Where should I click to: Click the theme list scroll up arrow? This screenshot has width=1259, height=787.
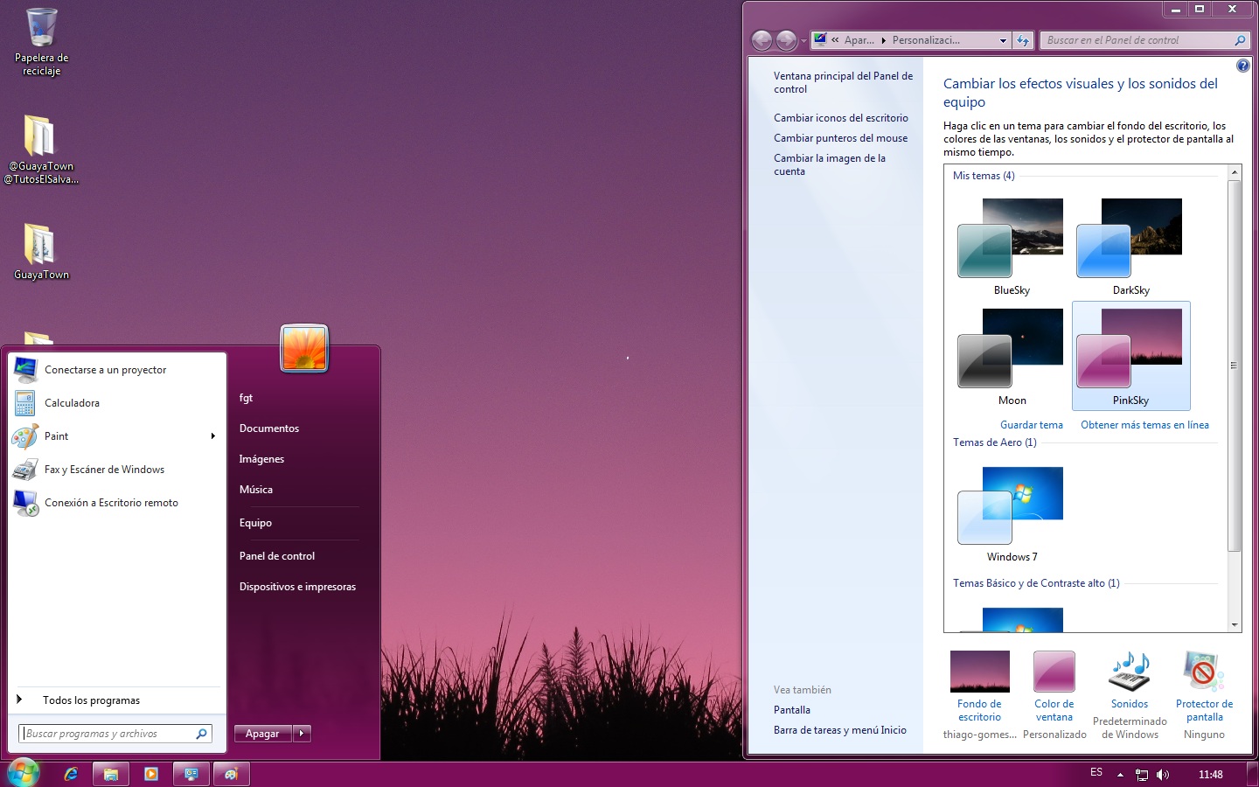tap(1235, 172)
